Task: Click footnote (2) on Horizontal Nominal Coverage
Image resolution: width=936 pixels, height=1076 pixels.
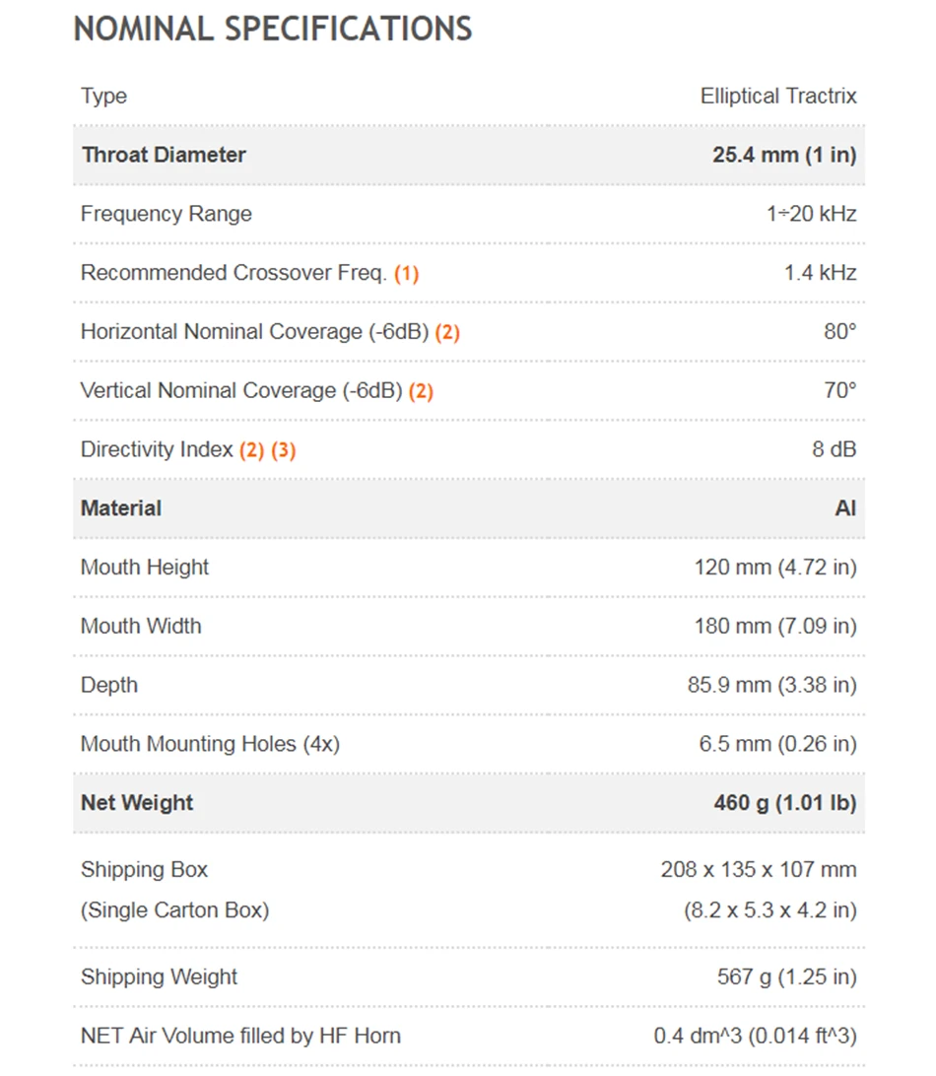Action: click(447, 332)
